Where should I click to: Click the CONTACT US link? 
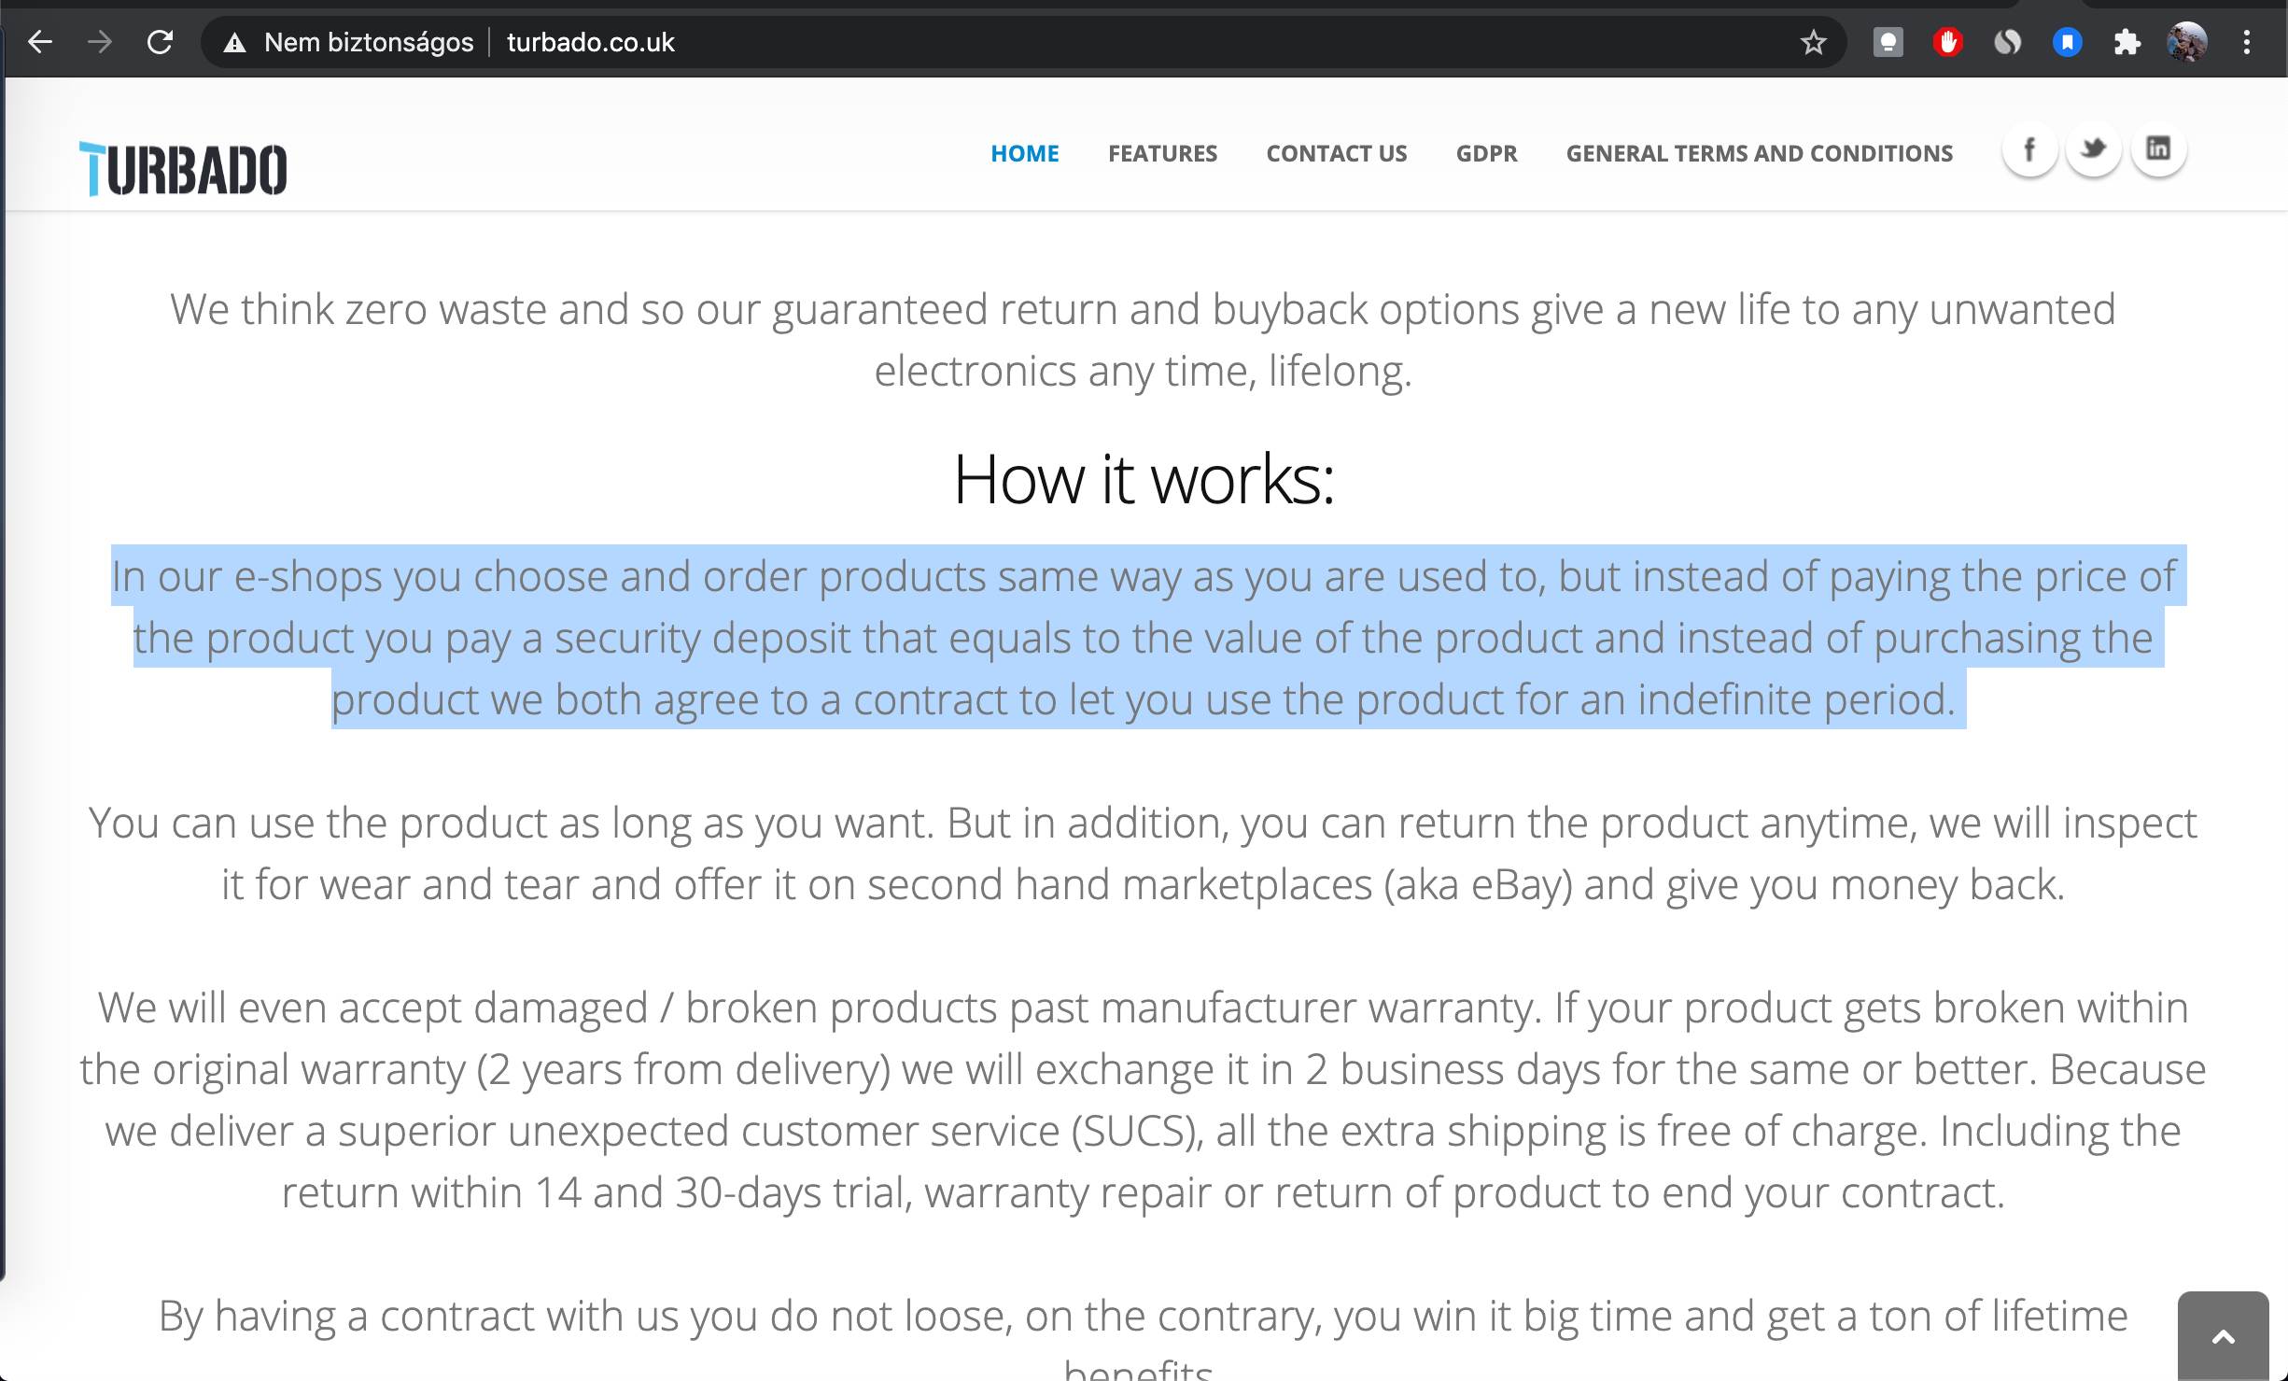(x=1336, y=153)
